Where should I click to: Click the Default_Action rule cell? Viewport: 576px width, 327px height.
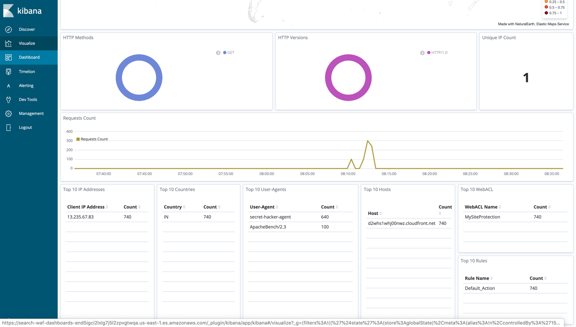[x=480, y=288]
